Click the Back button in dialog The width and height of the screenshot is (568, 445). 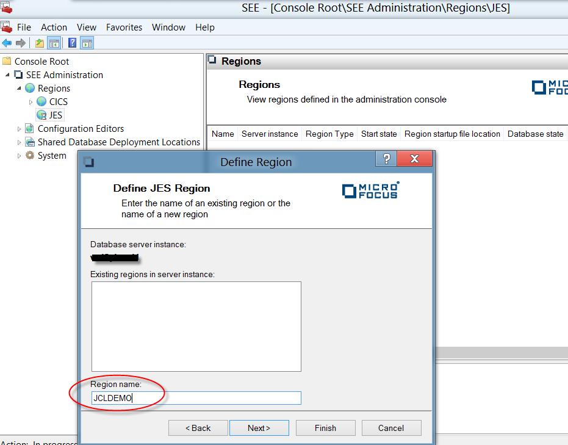[198, 428]
